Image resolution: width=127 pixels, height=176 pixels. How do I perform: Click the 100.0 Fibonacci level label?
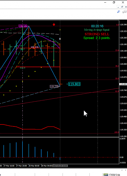point(117,132)
